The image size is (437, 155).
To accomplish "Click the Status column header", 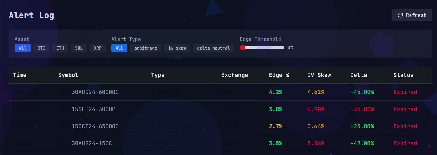I will click(403, 75).
